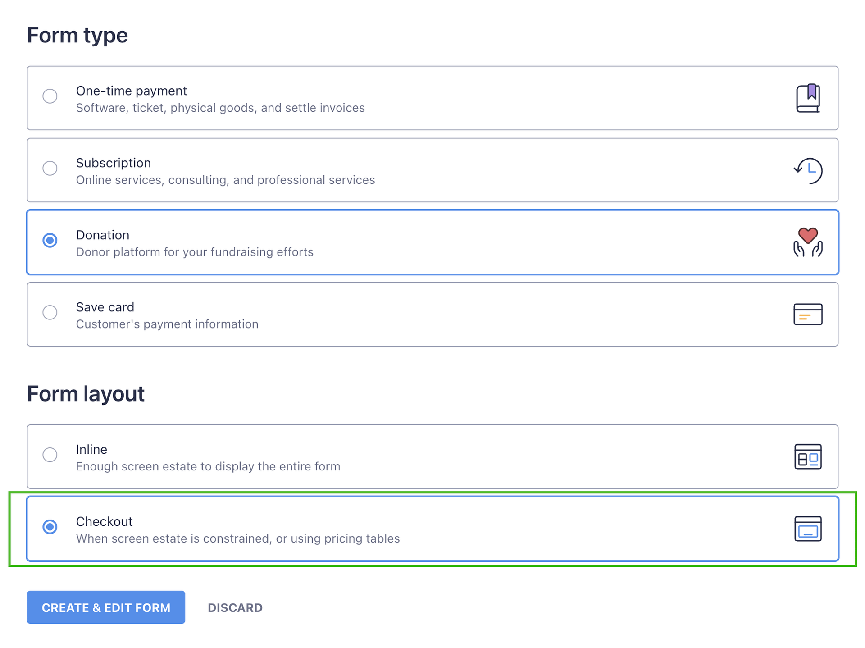This screenshot has width=865, height=648.
Task: Select the Subscription radio button
Action: click(x=50, y=168)
